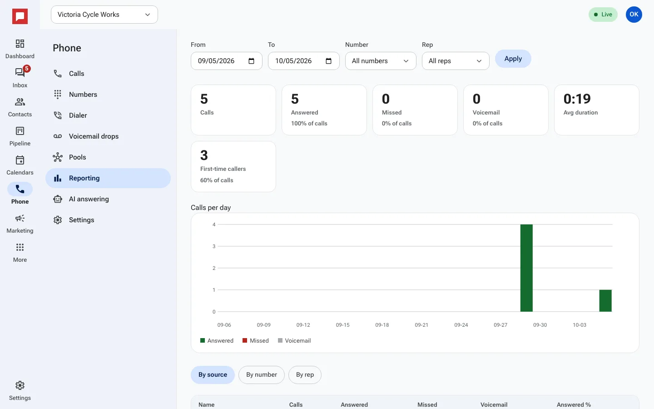654x409 pixels.
Task: Select Reporting in Phone menu
Action: 108,178
